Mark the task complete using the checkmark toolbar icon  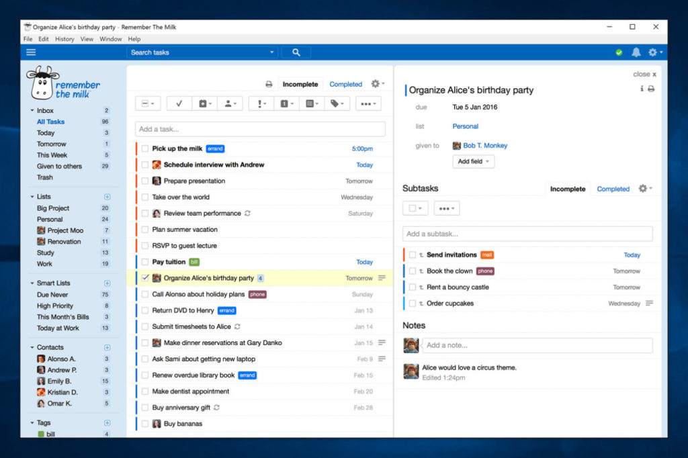click(179, 103)
